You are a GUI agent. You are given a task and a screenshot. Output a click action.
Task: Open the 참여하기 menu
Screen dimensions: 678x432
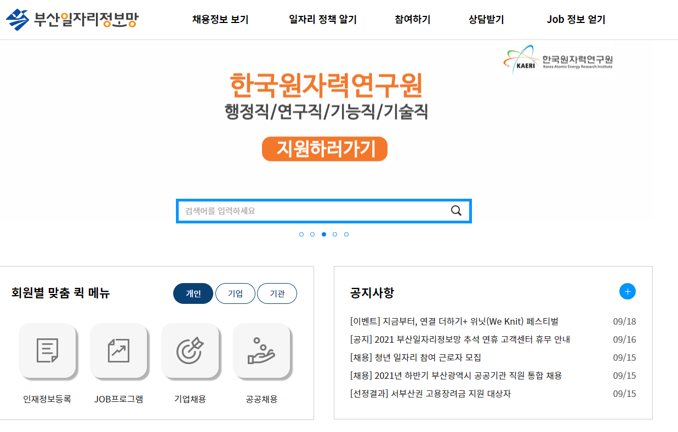tap(412, 20)
